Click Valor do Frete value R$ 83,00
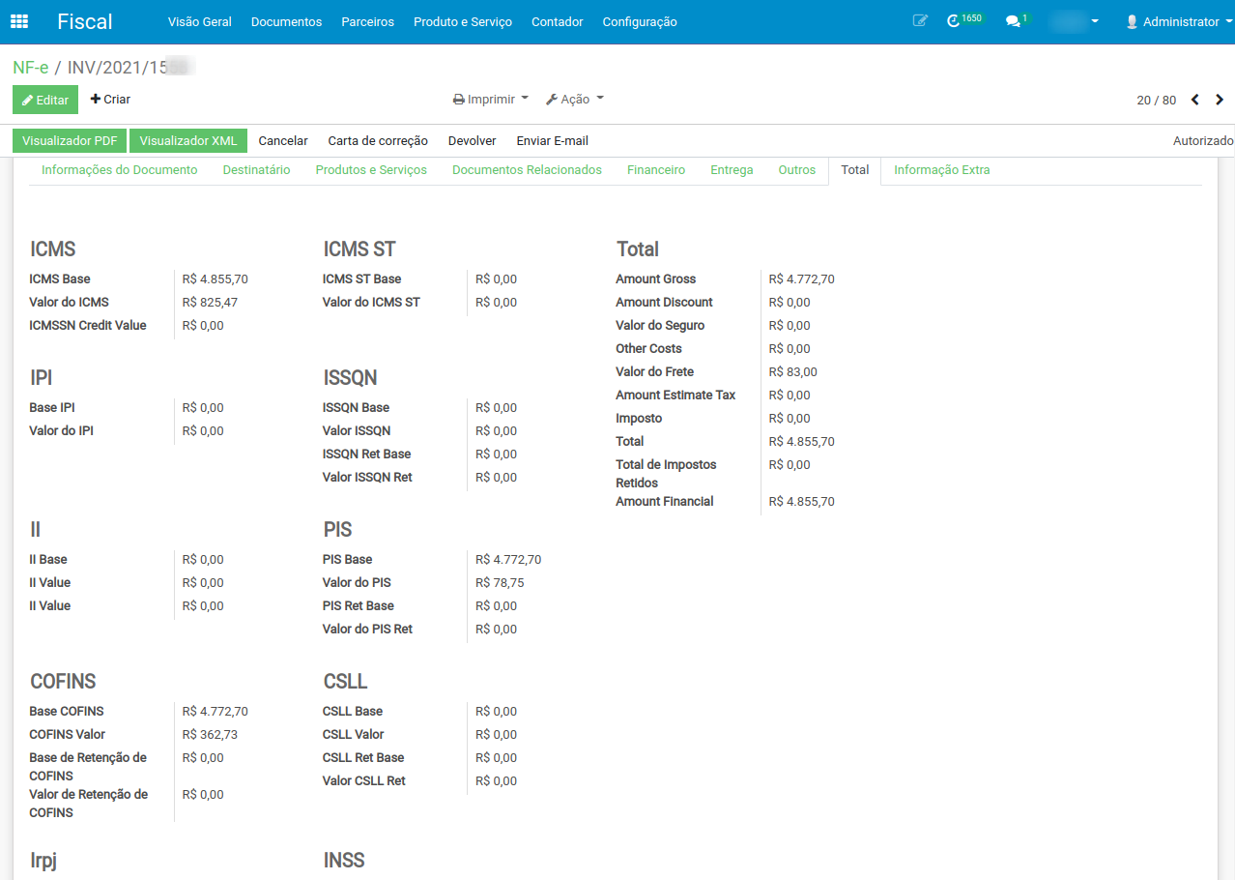This screenshot has width=1235, height=880. [x=793, y=371]
